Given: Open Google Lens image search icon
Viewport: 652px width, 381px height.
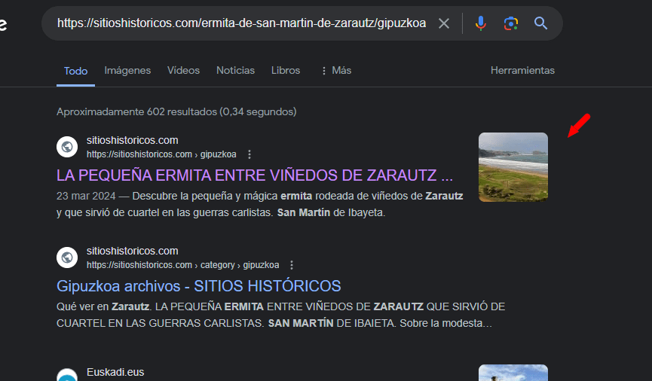Looking at the screenshot, I should click(x=510, y=23).
